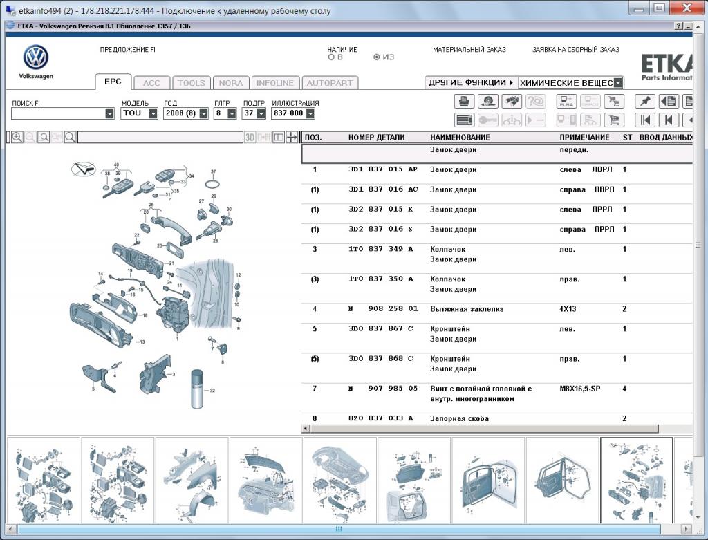Click the binoculars search icon
The width and height of the screenshot is (708, 540).
pos(512,101)
